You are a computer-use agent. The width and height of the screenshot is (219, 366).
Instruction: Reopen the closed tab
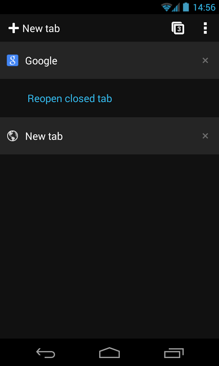point(70,99)
